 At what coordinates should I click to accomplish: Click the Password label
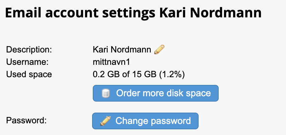(x=26, y=120)
